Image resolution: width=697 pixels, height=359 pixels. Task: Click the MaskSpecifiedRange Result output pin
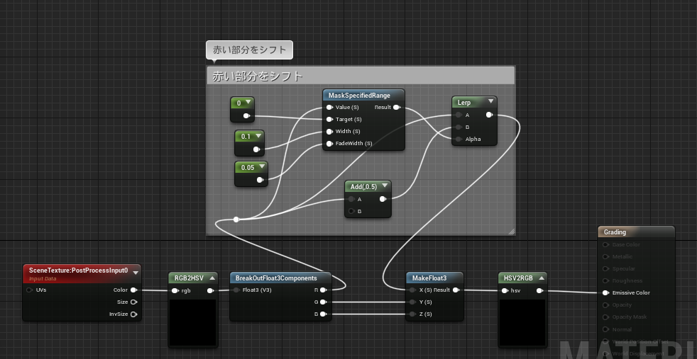pos(397,107)
